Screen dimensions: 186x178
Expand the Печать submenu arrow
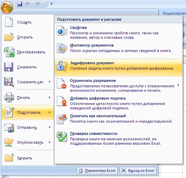[50, 97]
